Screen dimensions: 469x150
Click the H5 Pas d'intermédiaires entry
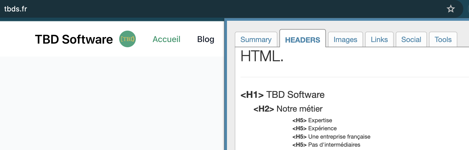point(326,145)
